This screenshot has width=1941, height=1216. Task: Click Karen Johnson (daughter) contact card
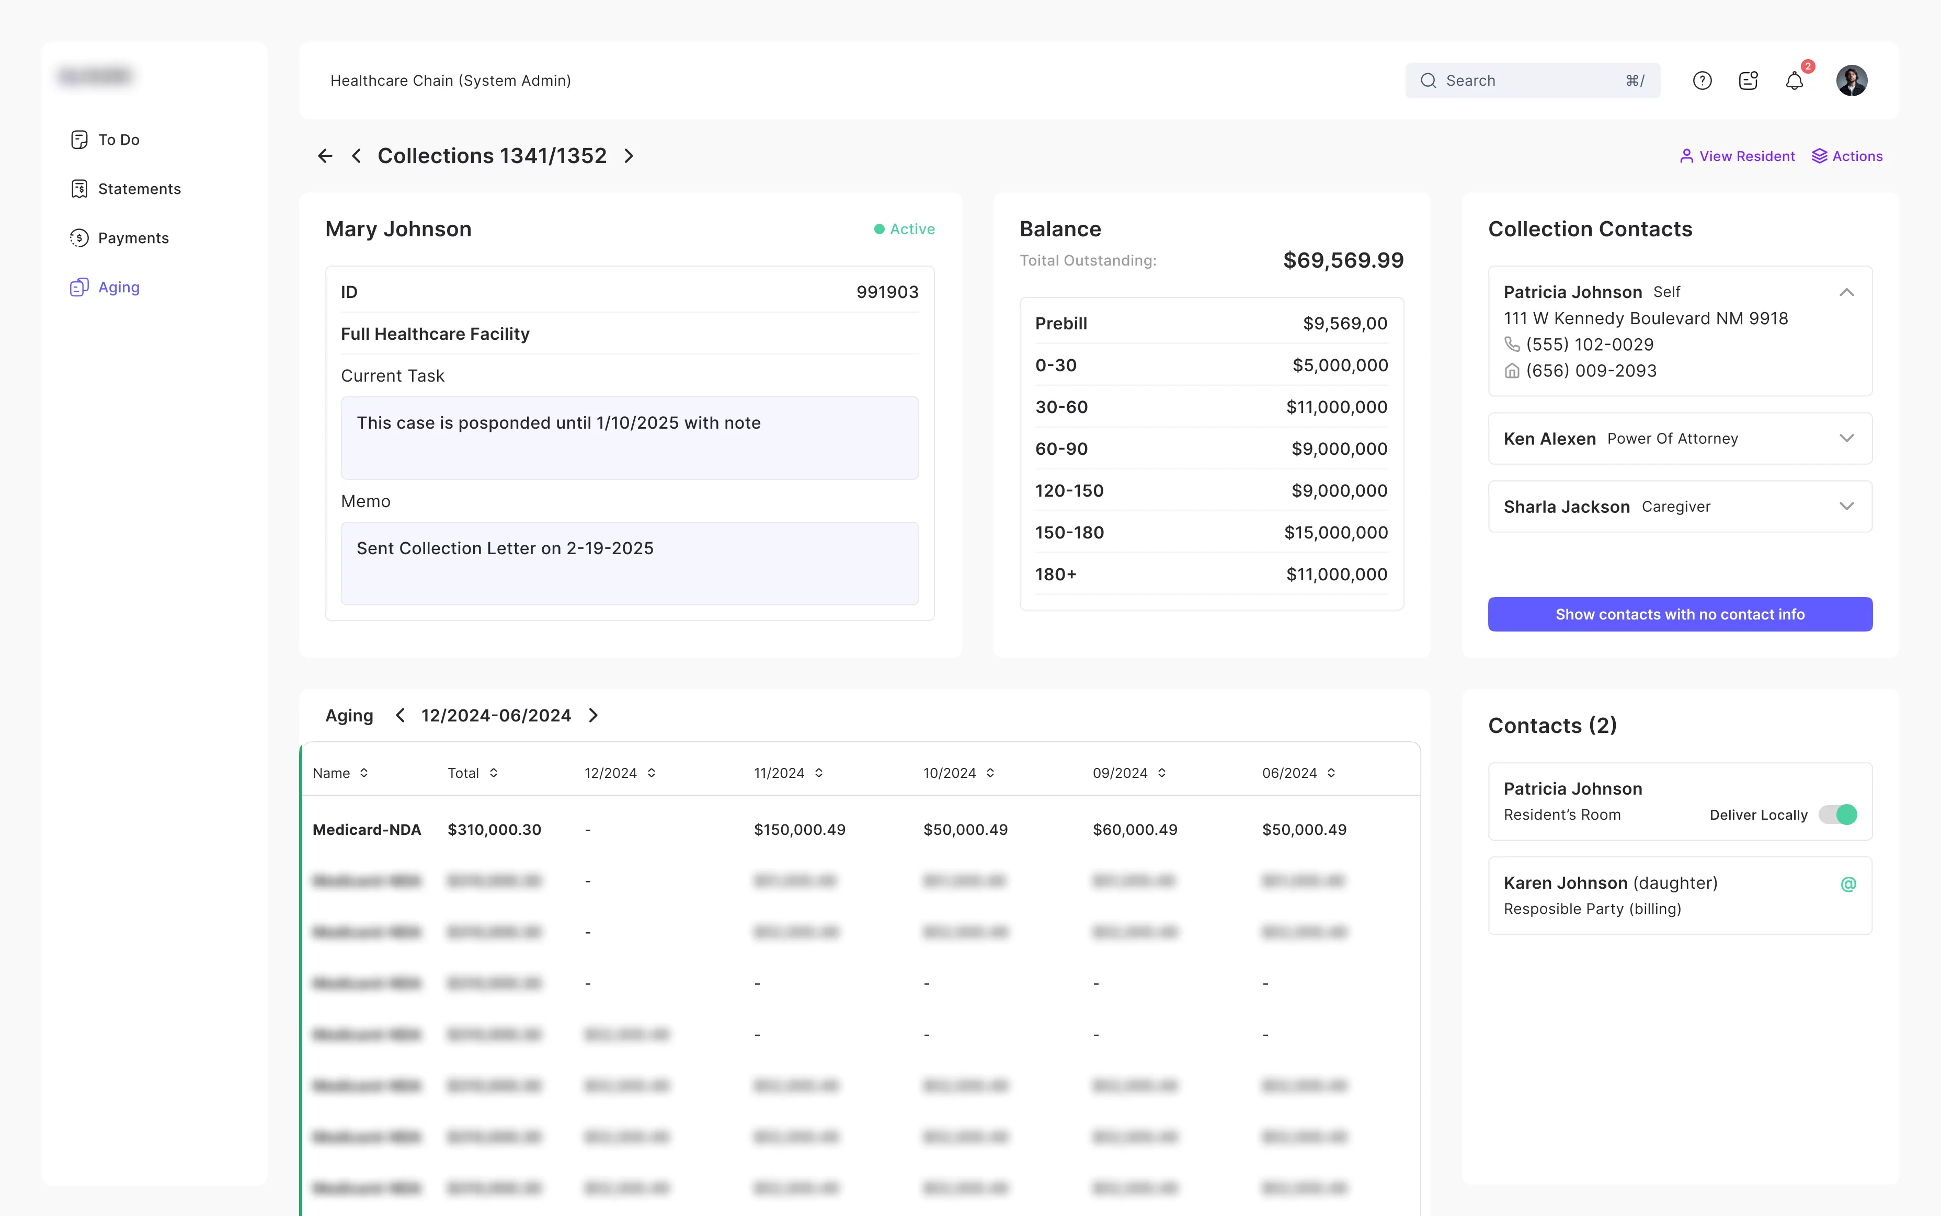pos(1680,895)
